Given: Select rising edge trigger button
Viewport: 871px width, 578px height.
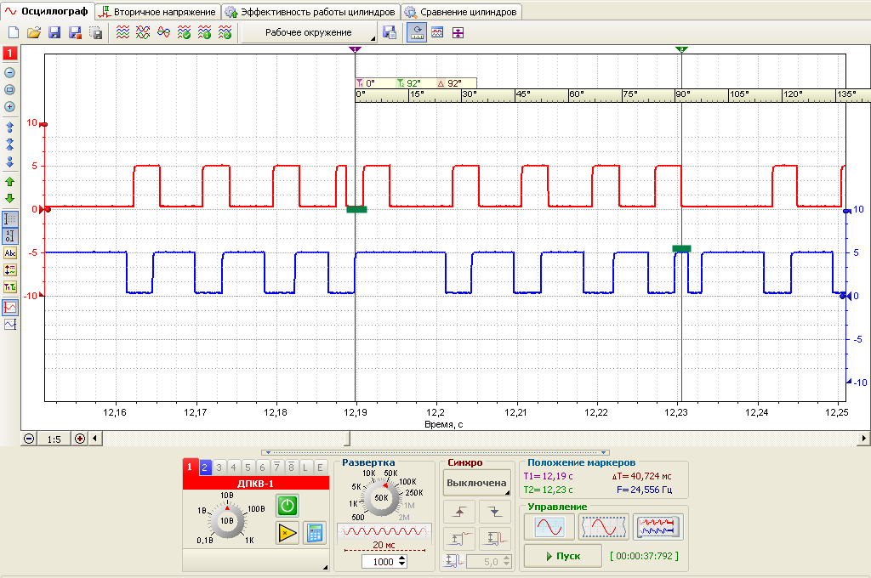Looking at the screenshot, I should tap(459, 512).
